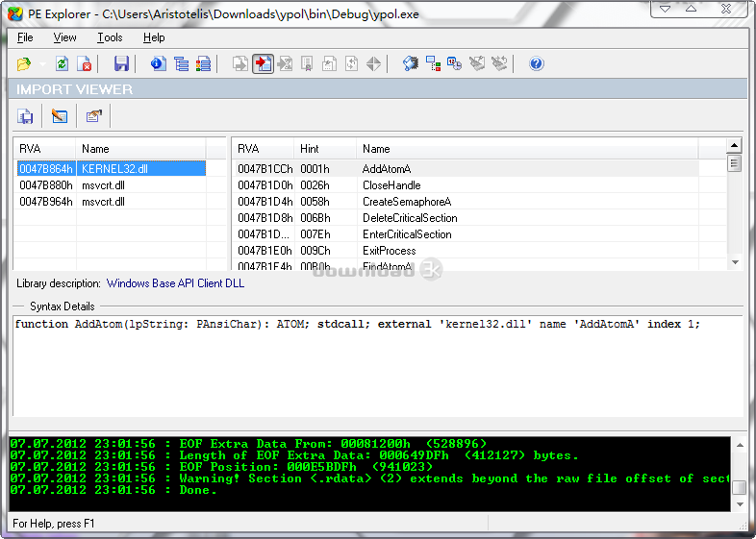This screenshot has height=539, width=756.
Task: Open the dropdown arrow beside Open File
Action: coord(43,63)
